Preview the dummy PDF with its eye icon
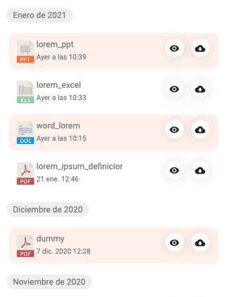Viewport: 232px width, 297px height. pos(175,243)
